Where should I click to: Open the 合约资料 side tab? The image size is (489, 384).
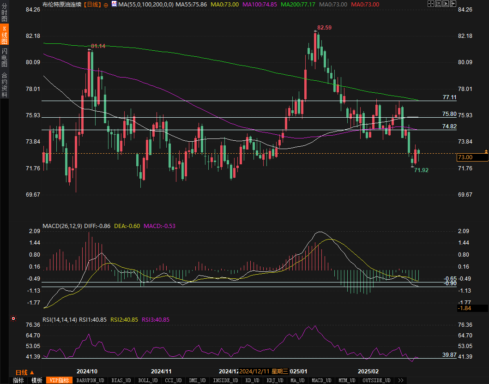(x=4, y=84)
